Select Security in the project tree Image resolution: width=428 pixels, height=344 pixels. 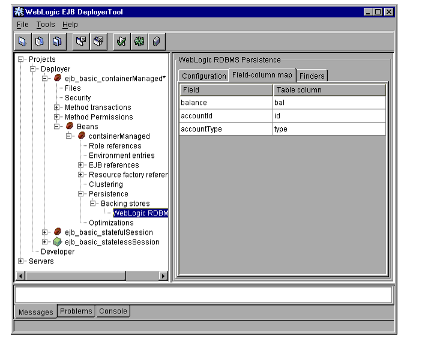(78, 98)
